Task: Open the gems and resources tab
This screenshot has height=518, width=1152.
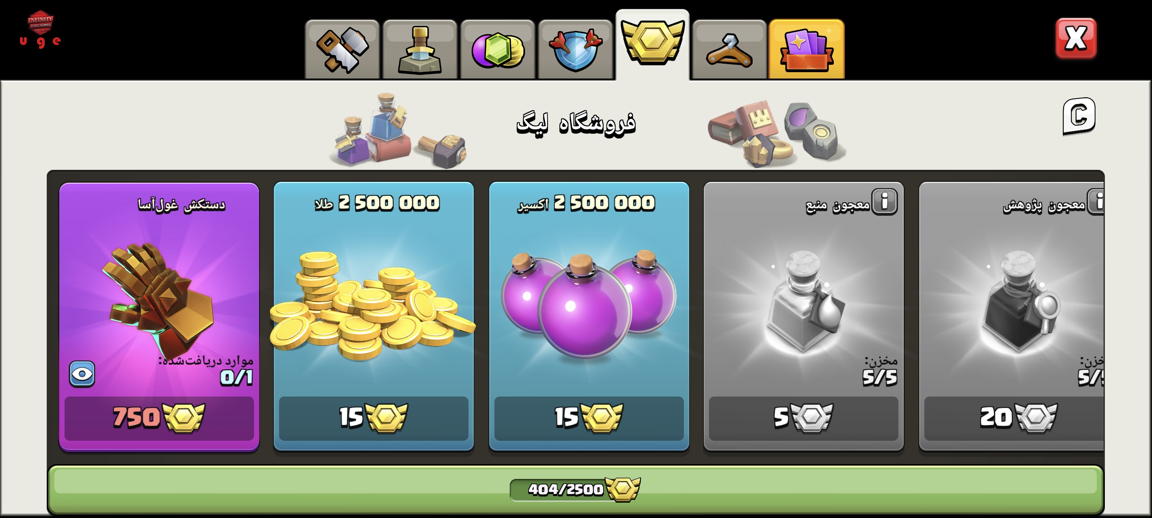Action: pos(498,50)
